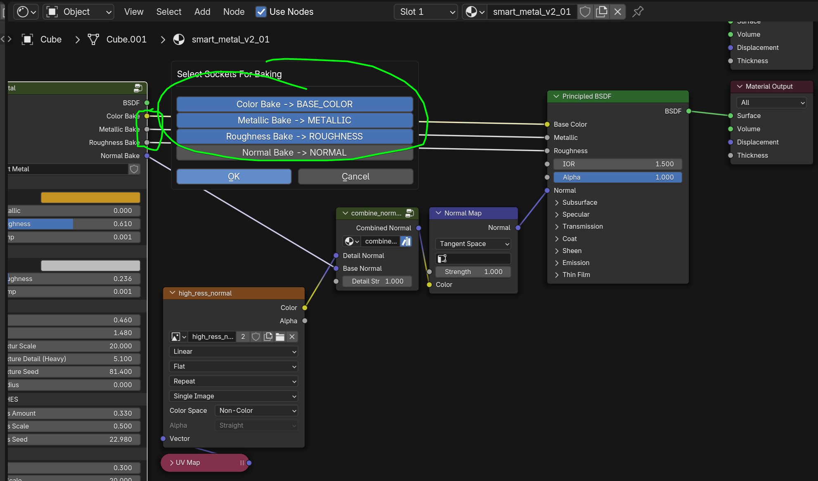
Task: Click OK in the Select Sockets For Baking dialog
Action: coord(234,176)
